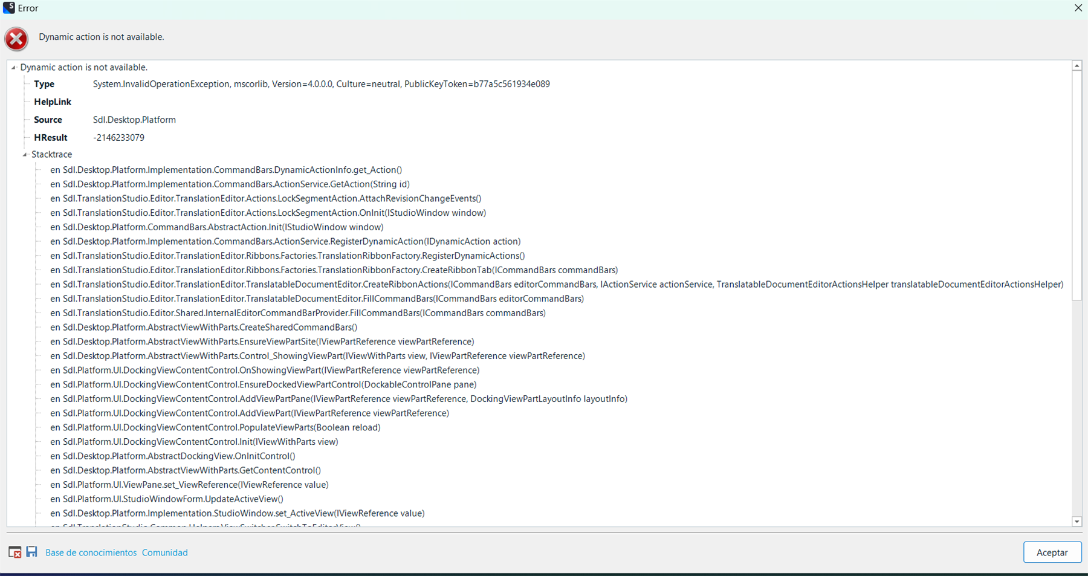Select the LockSegmentAction.AttachRevisionChangeEvents stack line
This screenshot has height=576, width=1088.
point(266,198)
